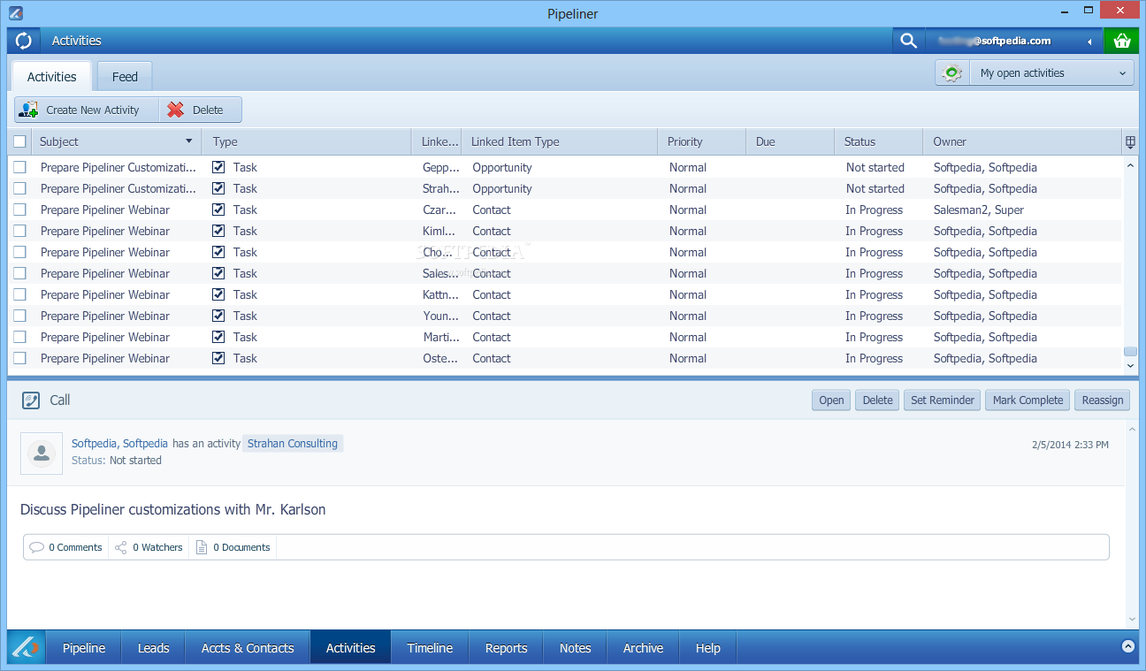Click the Pipeliner logo in bottom navigation
Image resolution: width=1146 pixels, height=671 pixels.
tap(27, 648)
